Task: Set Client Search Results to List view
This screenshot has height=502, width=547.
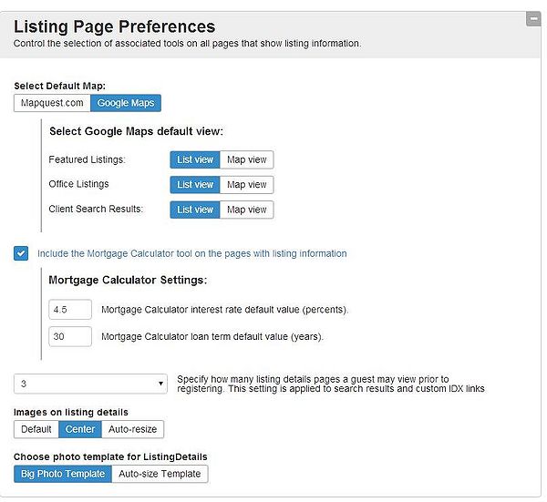Action: 195,210
